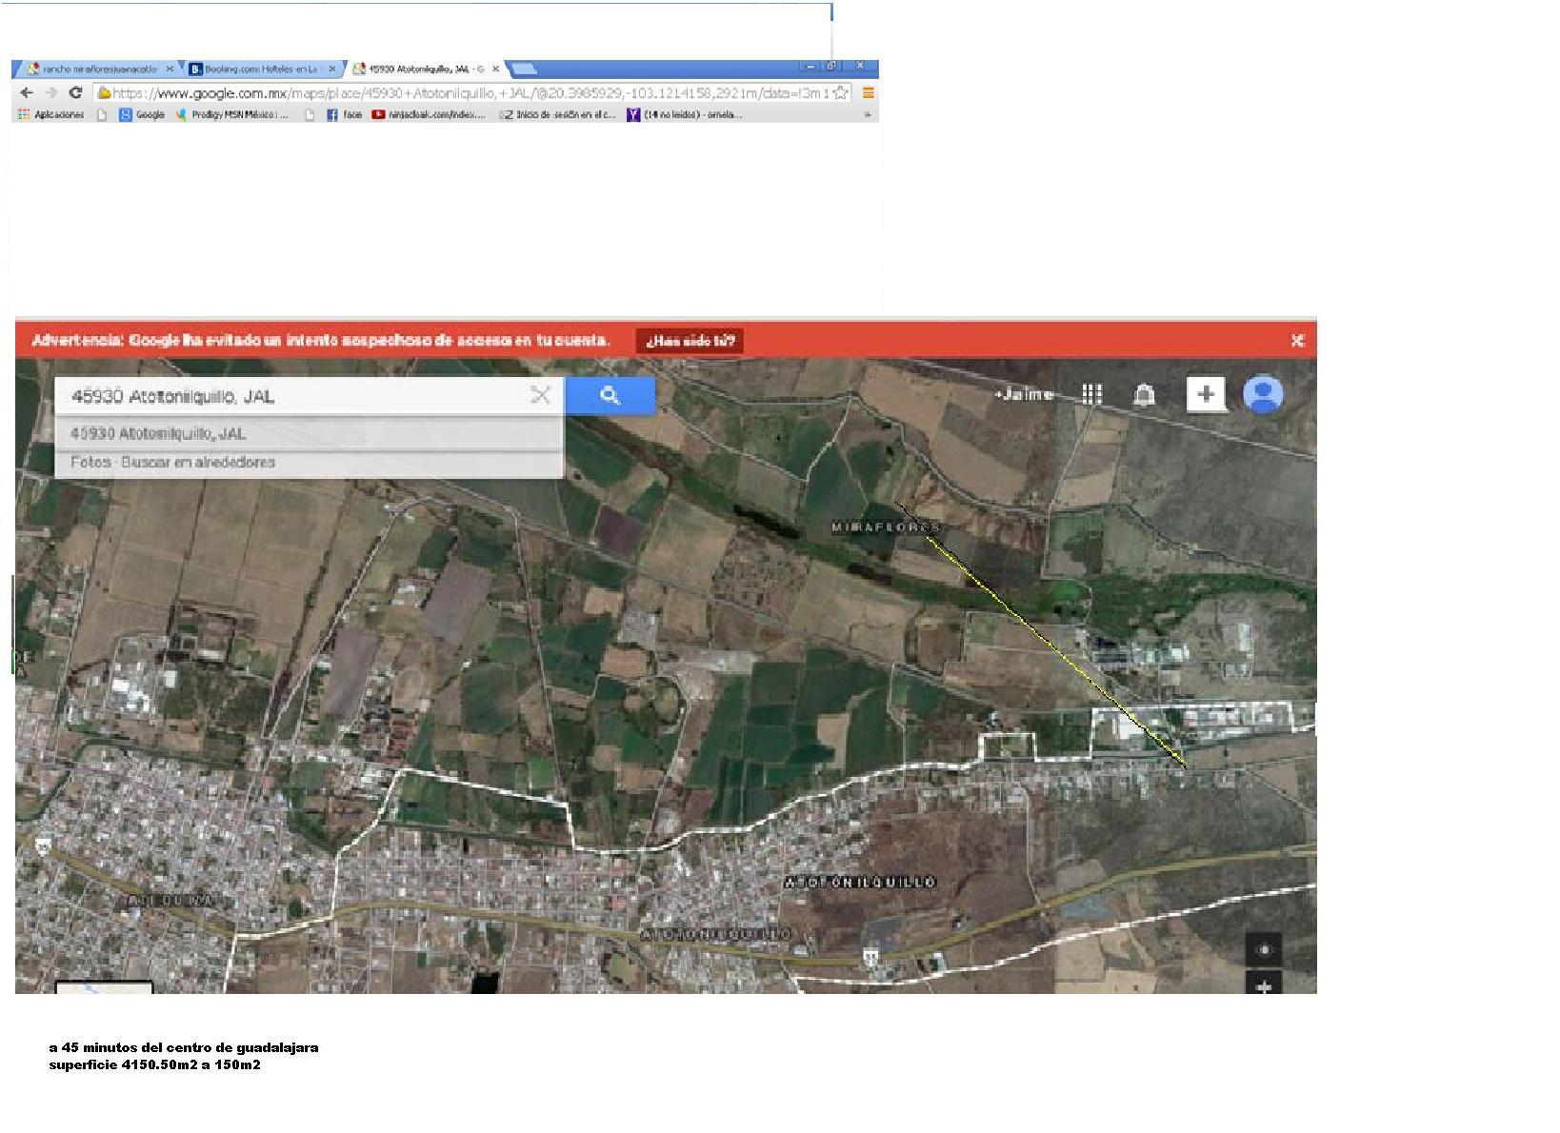Open the blue account profile avatar

pos(1264,394)
